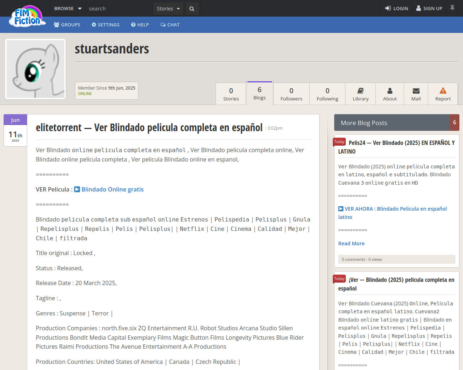
Task: Click the 3:02pm post timestamp
Action: 275,128
